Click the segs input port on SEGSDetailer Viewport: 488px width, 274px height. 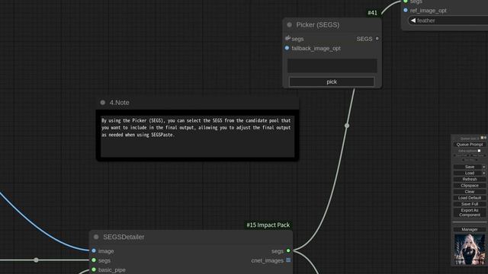coord(94,260)
